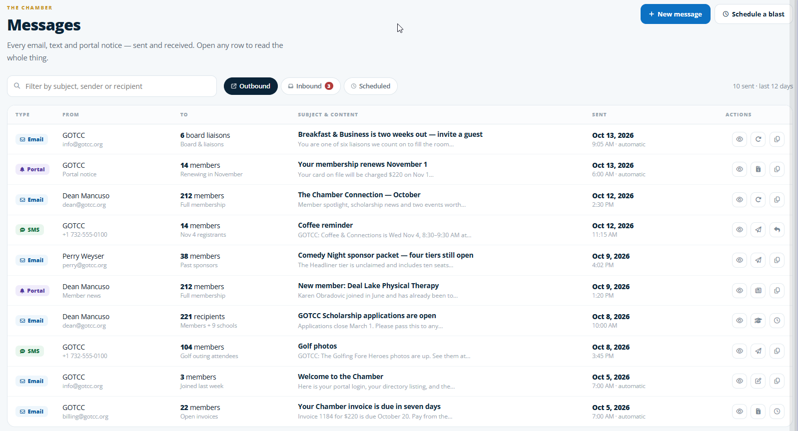Paper plane icon on Golf photos row
This screenshot has width=798, height=431.
point(758,351)
